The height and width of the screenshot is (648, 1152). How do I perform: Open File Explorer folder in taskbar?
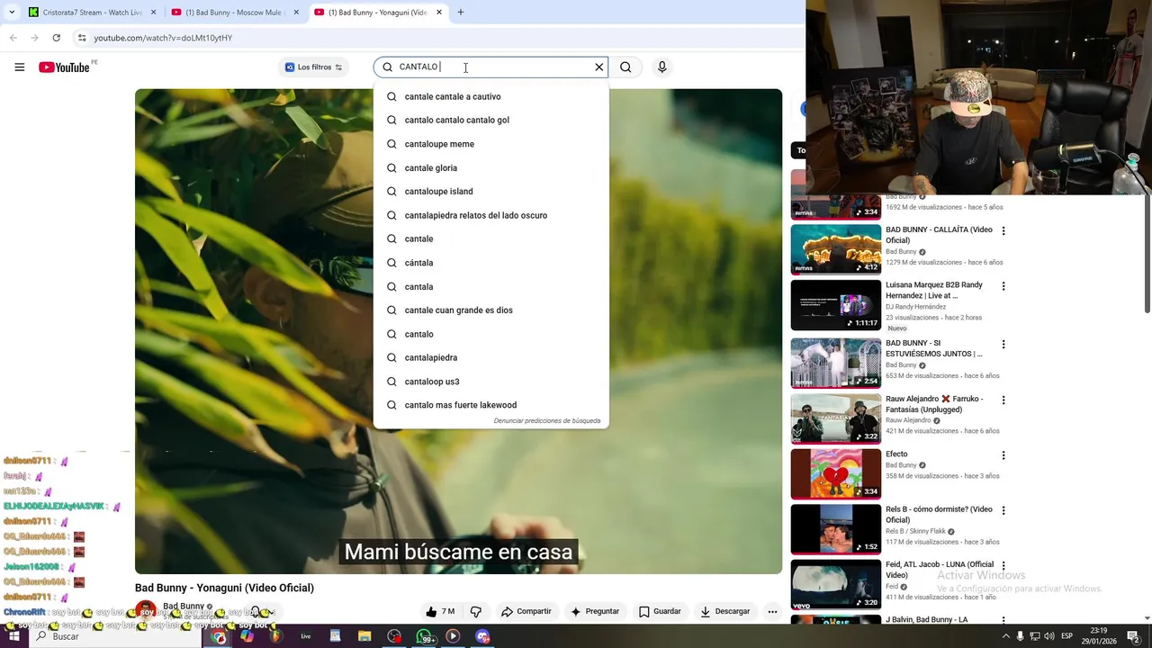point(364,636)
